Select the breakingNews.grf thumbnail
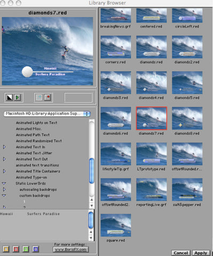This screenshot has height=256, width=213. [x=116, y=15]
